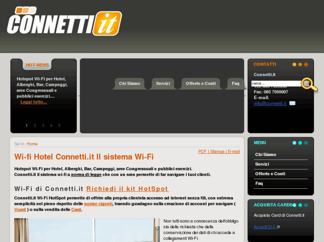Click the Home breadcrumb link
The width and height of the screenshot is (324, 242).
(x=32, y=144)
